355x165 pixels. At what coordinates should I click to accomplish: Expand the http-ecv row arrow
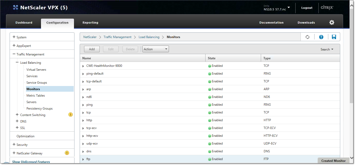pyautogui.click(x=83, y=136)
